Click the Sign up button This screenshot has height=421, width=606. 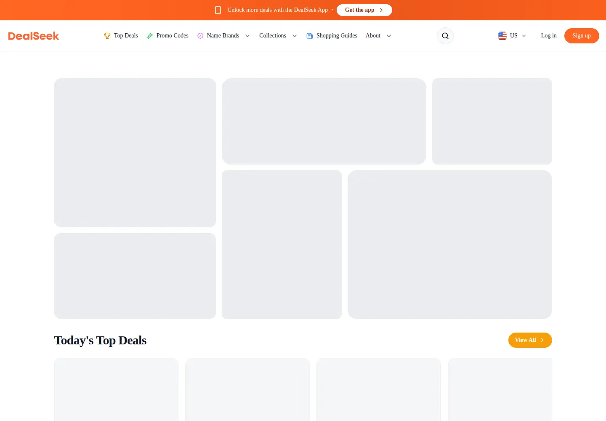tap(582, 36)
